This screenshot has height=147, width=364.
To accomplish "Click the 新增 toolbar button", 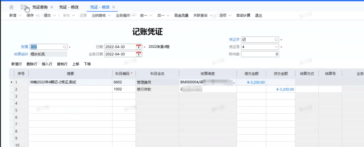I will click(x=13, y=16).
